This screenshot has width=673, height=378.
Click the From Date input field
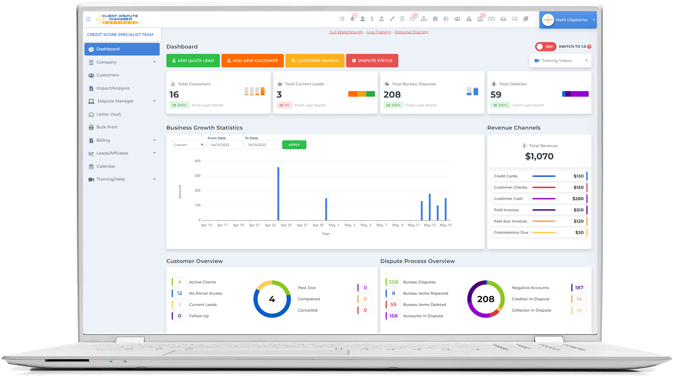click(x=225, y=145)
